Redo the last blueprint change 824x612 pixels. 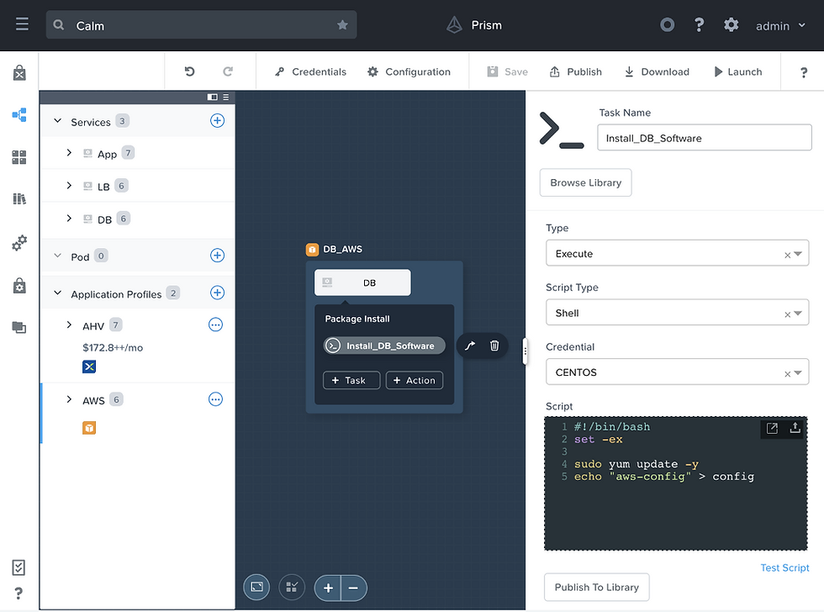(x=228, y=71)
